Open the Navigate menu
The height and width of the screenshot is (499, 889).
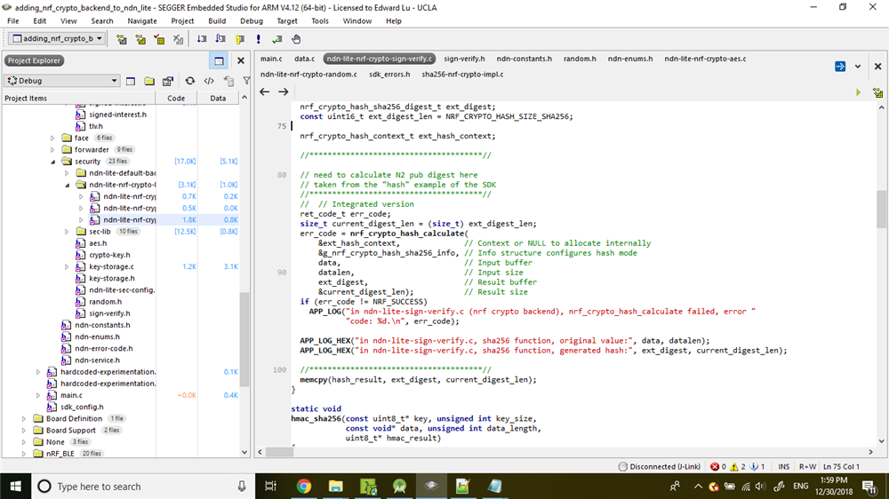point(142,21)
